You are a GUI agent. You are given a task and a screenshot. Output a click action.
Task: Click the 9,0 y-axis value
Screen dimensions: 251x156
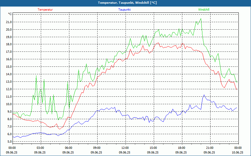click(9, 112)
